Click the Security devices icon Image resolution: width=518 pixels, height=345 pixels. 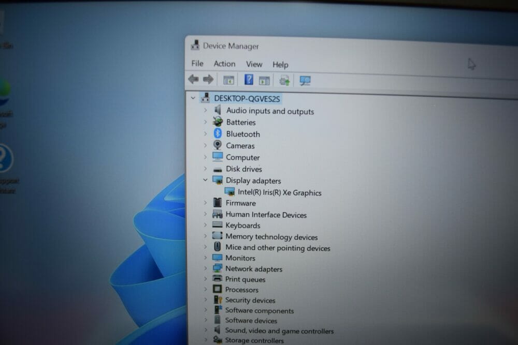point(218,299)
